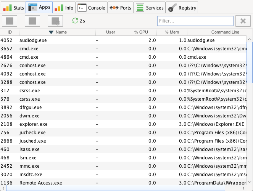The height and width of the screenshot is (191, 253).
Task: Click process ID 3020
Action: [6, 174]
